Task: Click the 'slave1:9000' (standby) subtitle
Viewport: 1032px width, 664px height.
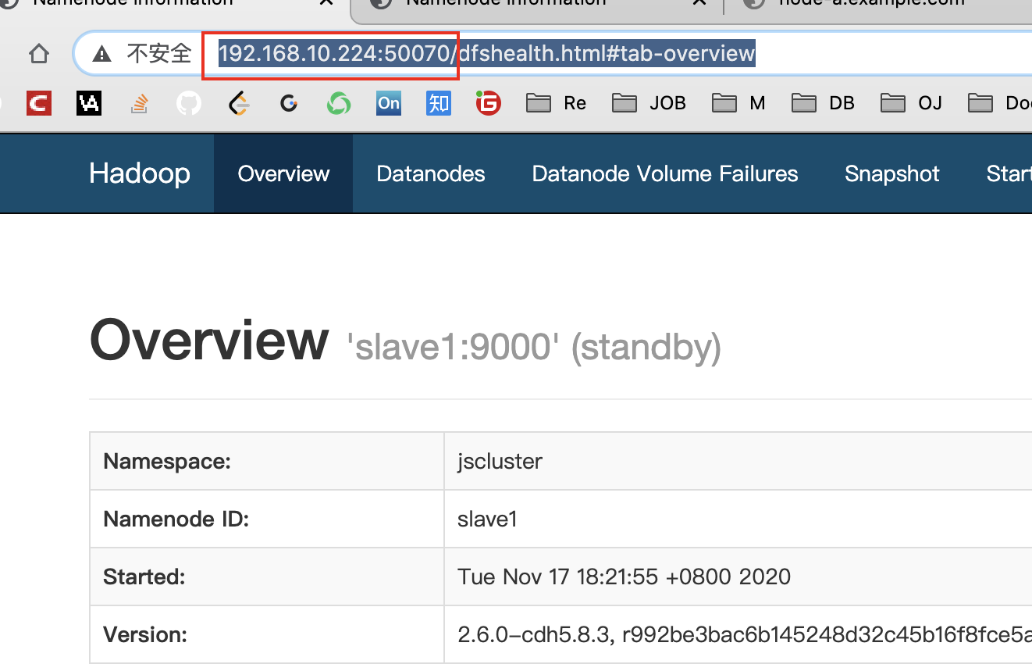Action: (x=534, y=348)
